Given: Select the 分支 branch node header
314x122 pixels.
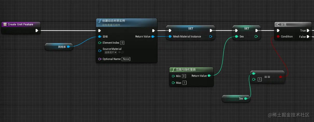Looking at the screenshot, I should coord(293,24).
